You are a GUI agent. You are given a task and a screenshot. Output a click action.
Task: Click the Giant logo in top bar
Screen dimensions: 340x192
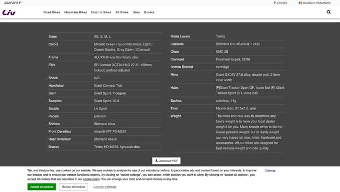pos(13,3)
